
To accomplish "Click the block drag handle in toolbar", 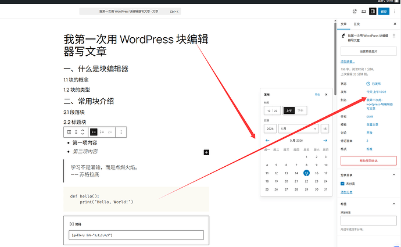I will point(76,132).
